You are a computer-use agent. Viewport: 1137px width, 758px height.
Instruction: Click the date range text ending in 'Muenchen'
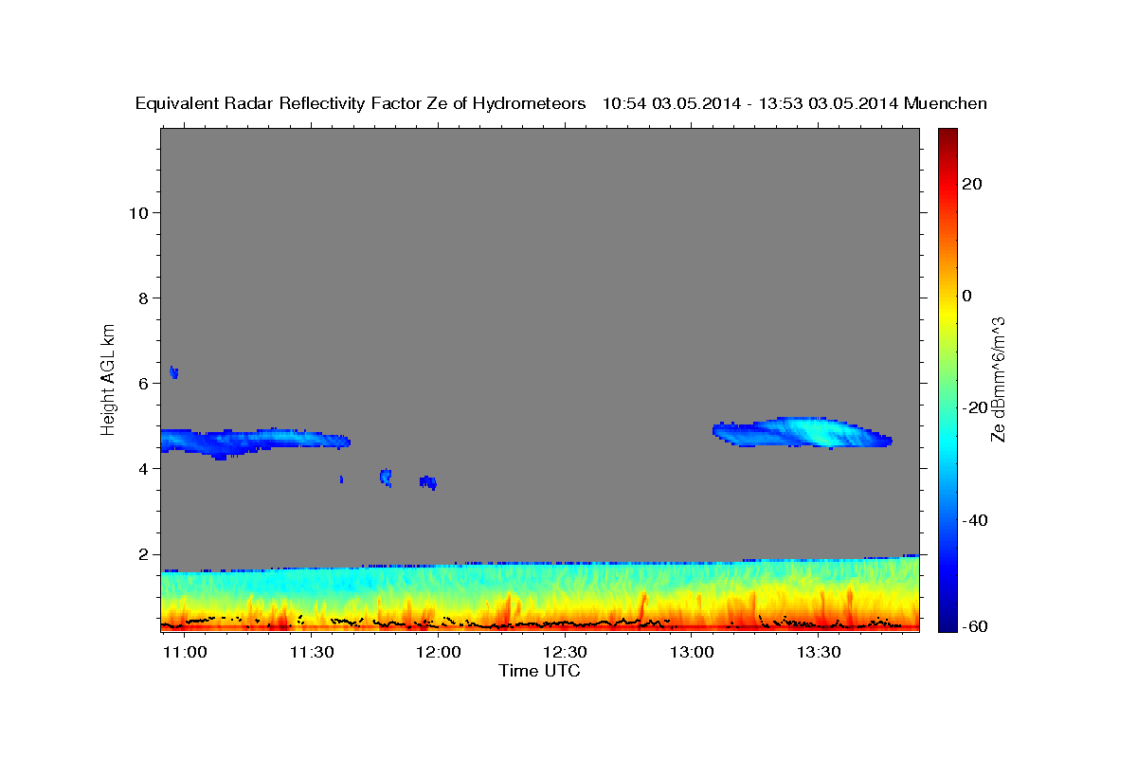[795, 104]
